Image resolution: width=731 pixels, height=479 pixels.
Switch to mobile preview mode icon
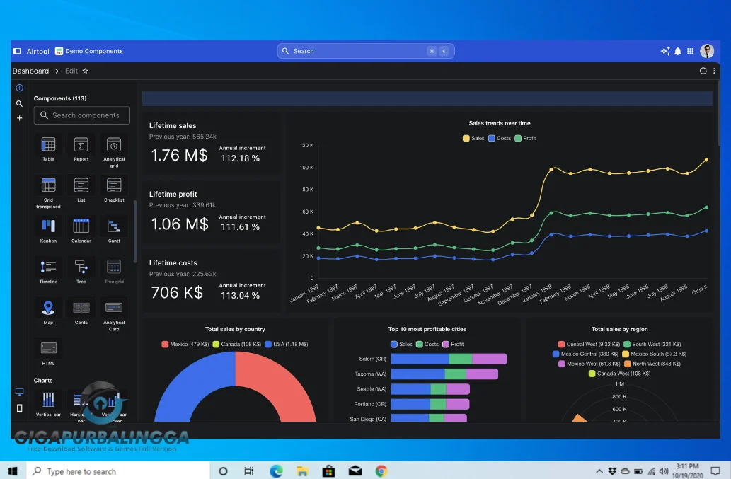tap(20, 409)
